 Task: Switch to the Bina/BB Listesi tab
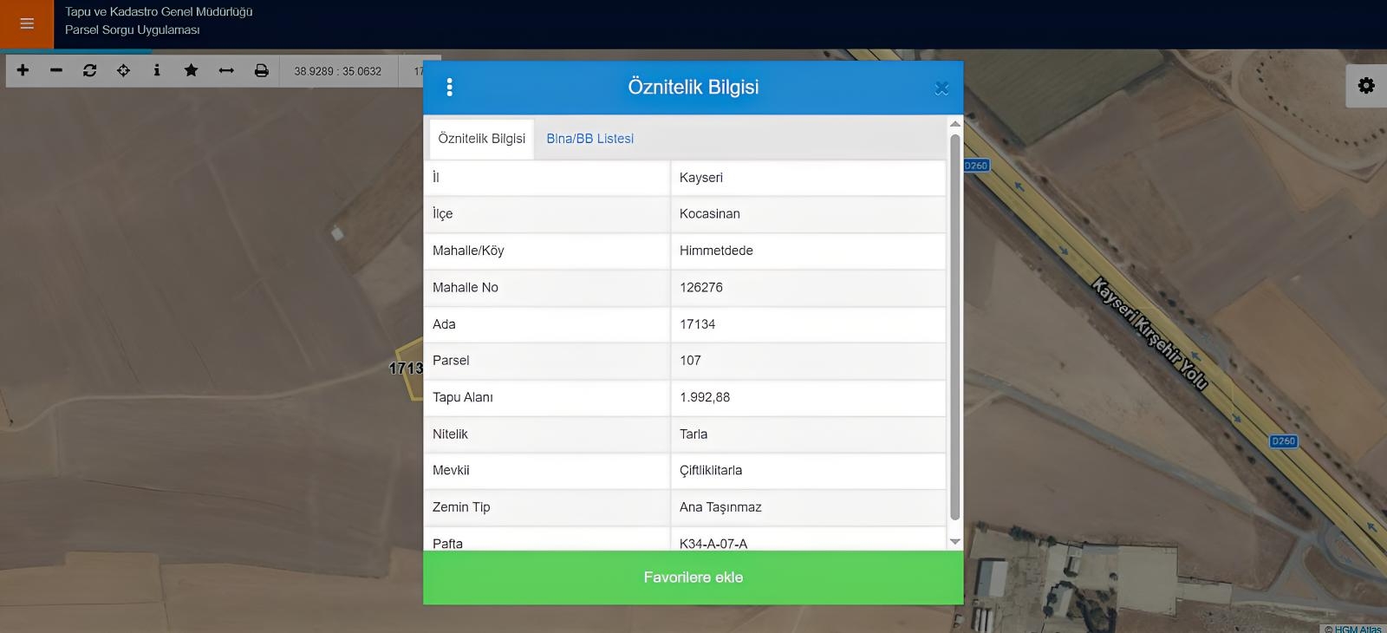pos(589,139)
